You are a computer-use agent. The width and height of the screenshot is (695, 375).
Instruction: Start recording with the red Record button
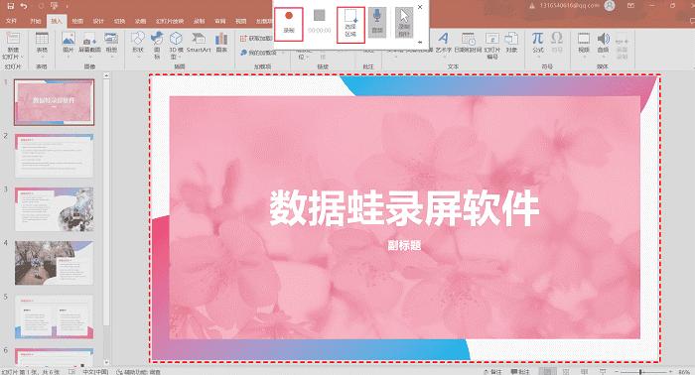pos(289,24)
